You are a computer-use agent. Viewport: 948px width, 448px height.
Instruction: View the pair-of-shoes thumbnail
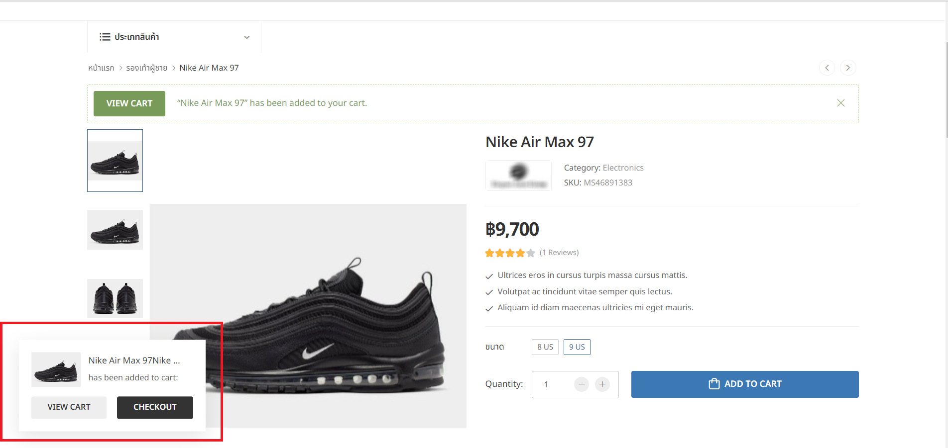click(115, 298)
